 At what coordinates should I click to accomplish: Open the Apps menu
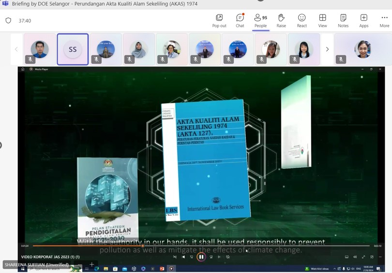pos(364,20)
